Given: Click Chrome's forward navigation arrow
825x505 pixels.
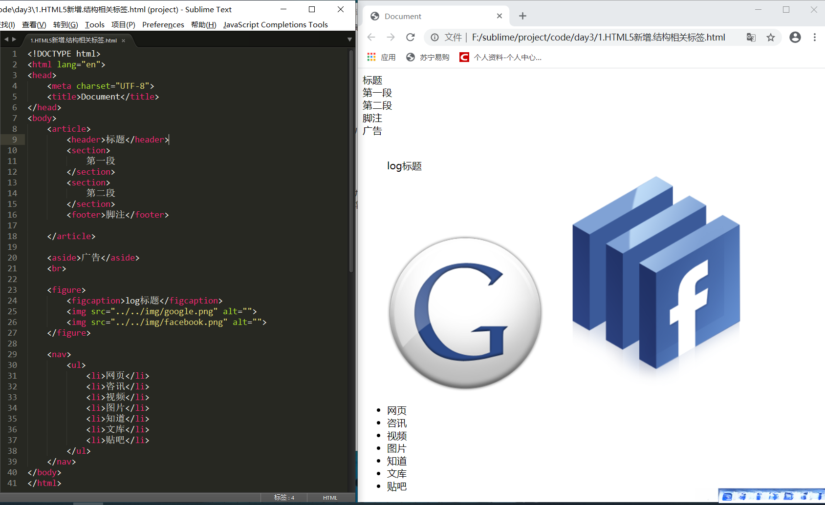Looking at the screenshot, I should (x=391, y=38).
